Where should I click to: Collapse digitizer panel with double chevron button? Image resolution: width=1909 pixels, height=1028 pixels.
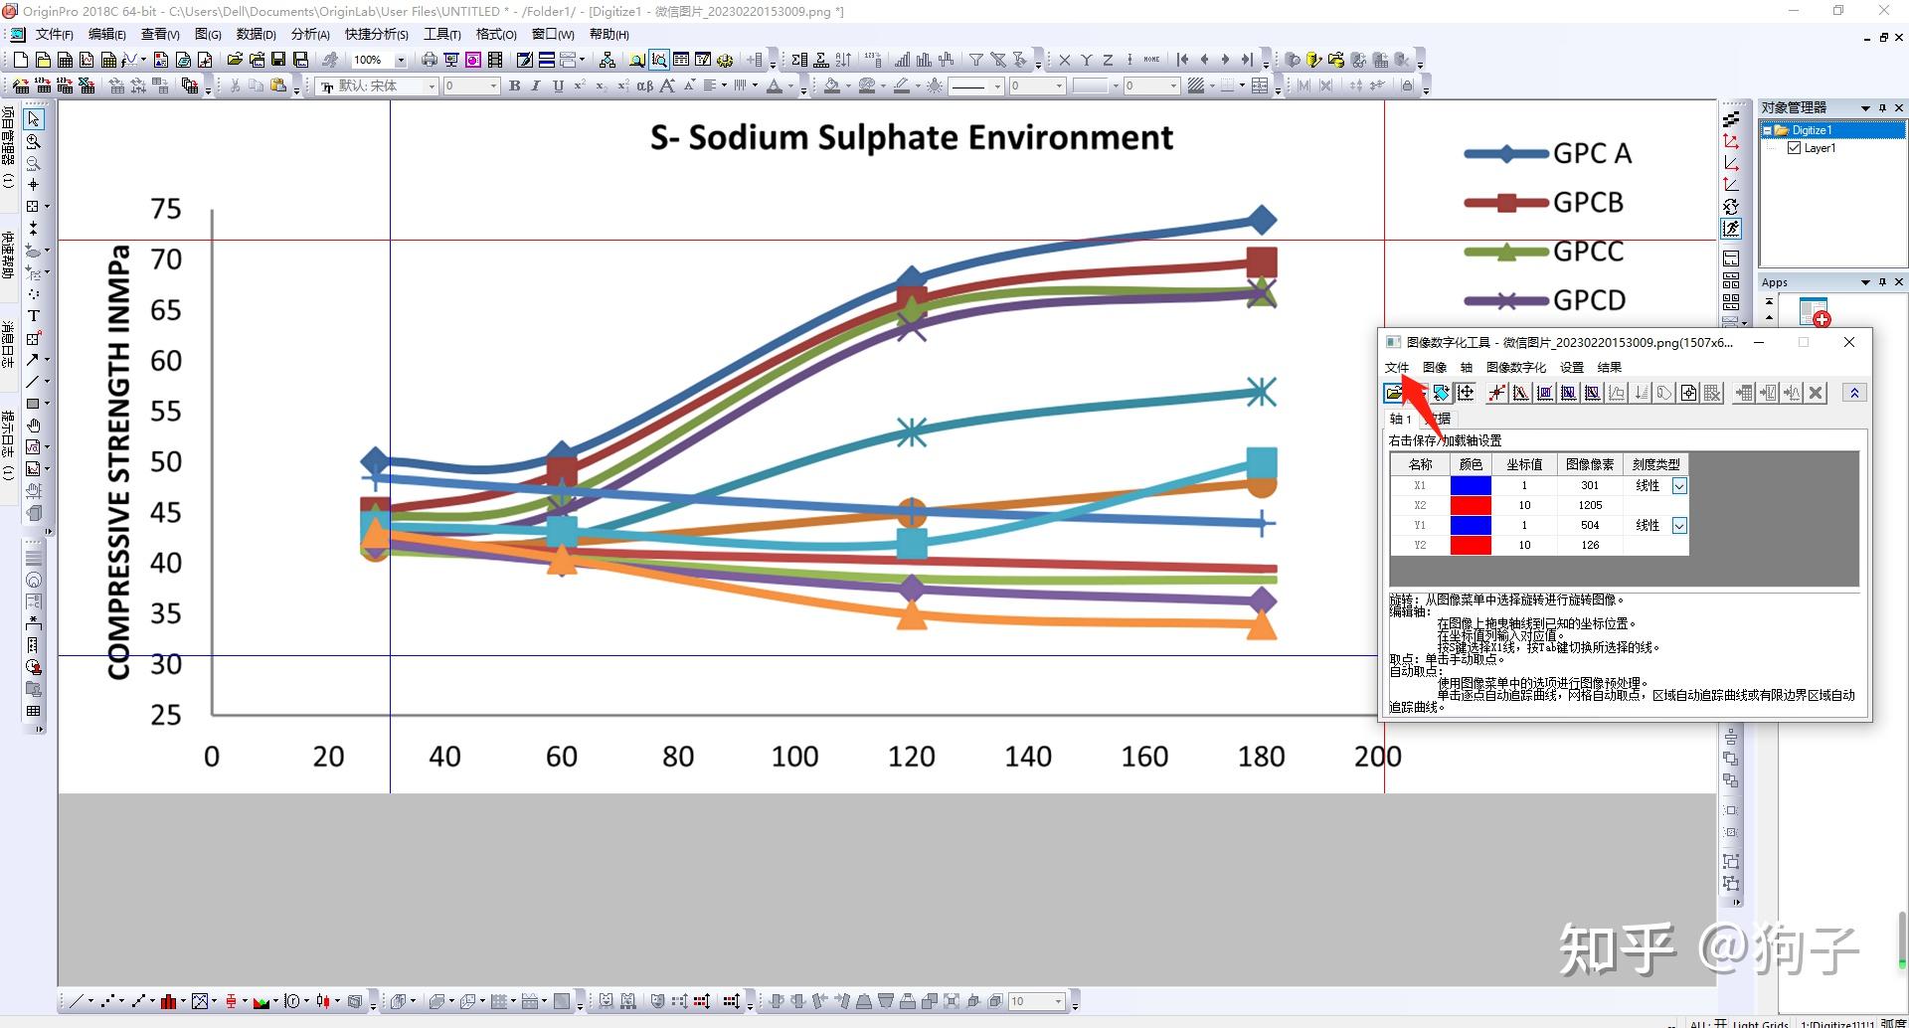(1854, 393)
